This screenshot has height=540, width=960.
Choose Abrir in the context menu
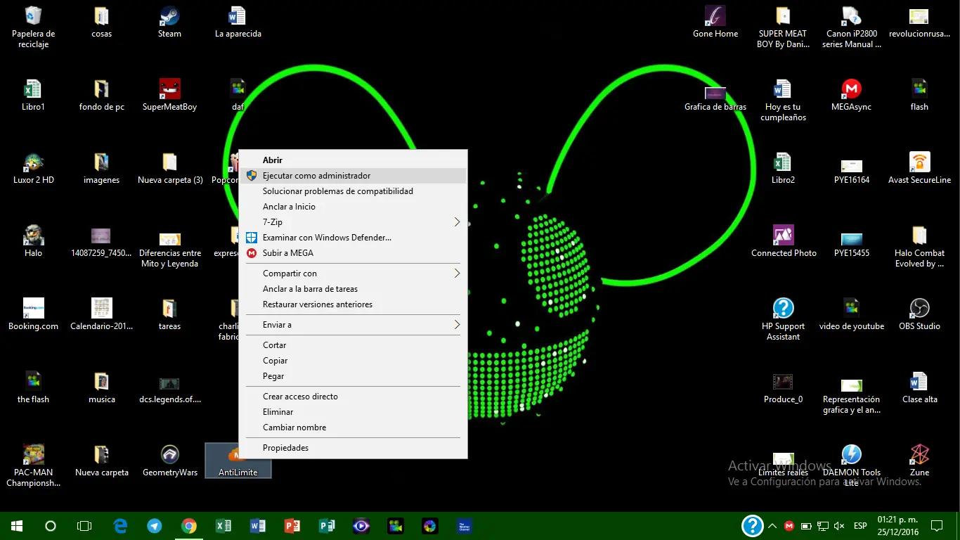pyautogui.click(x=353, y=160)
